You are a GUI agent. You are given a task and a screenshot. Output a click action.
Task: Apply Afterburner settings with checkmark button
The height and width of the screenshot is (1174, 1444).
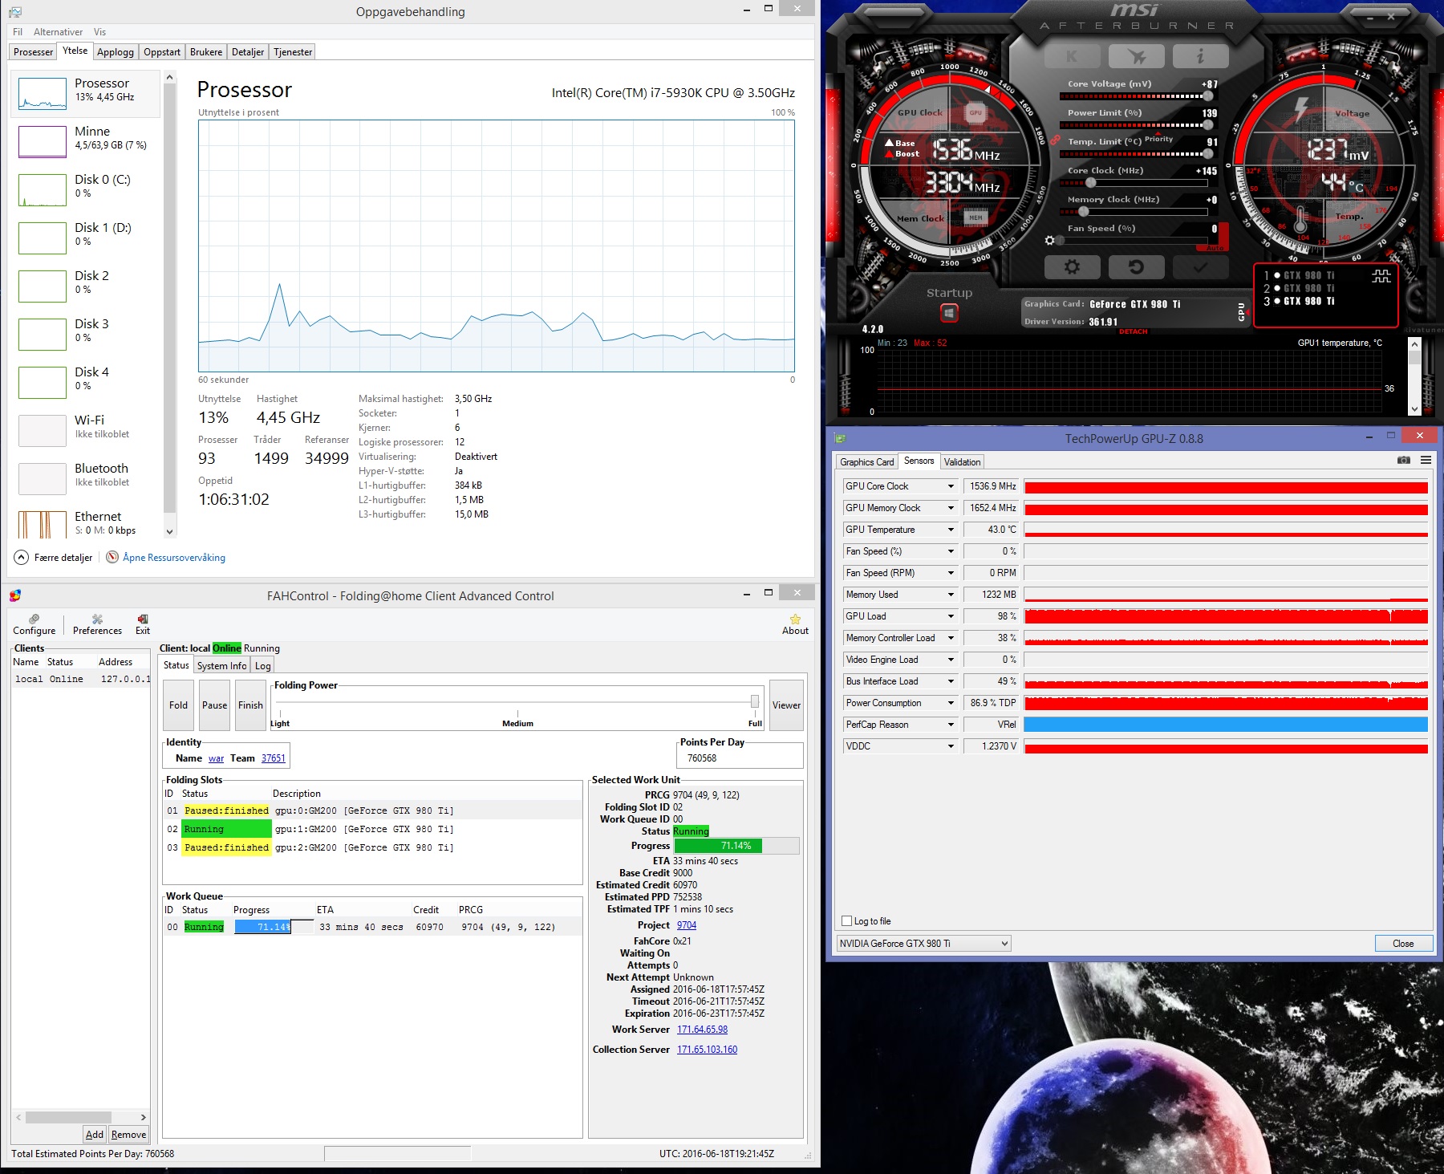(x=1200, y=266)
